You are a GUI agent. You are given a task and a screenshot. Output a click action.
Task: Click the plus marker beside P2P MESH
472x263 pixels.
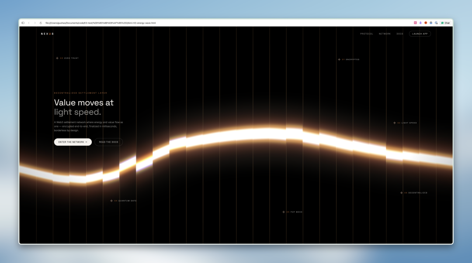click(x=284, y=212)
